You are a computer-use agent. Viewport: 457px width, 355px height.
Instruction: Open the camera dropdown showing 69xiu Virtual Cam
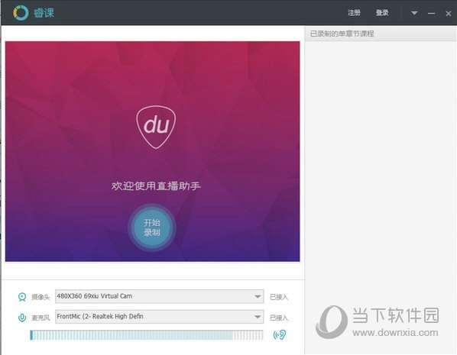[160, 296]
